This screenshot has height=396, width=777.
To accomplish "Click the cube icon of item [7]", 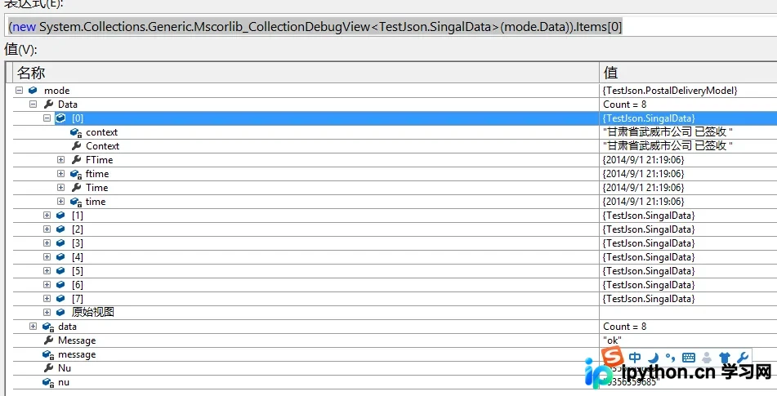I will tap(60, 298).
